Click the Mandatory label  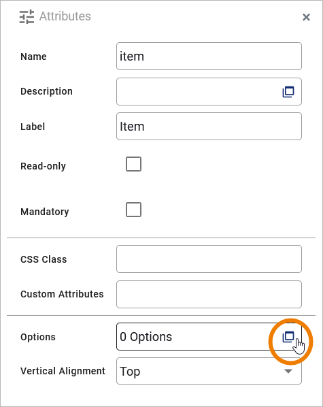[x=45, y=212]
